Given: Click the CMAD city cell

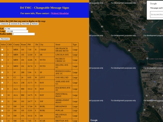Looking at the screenshot, I should tap(47, 50).
